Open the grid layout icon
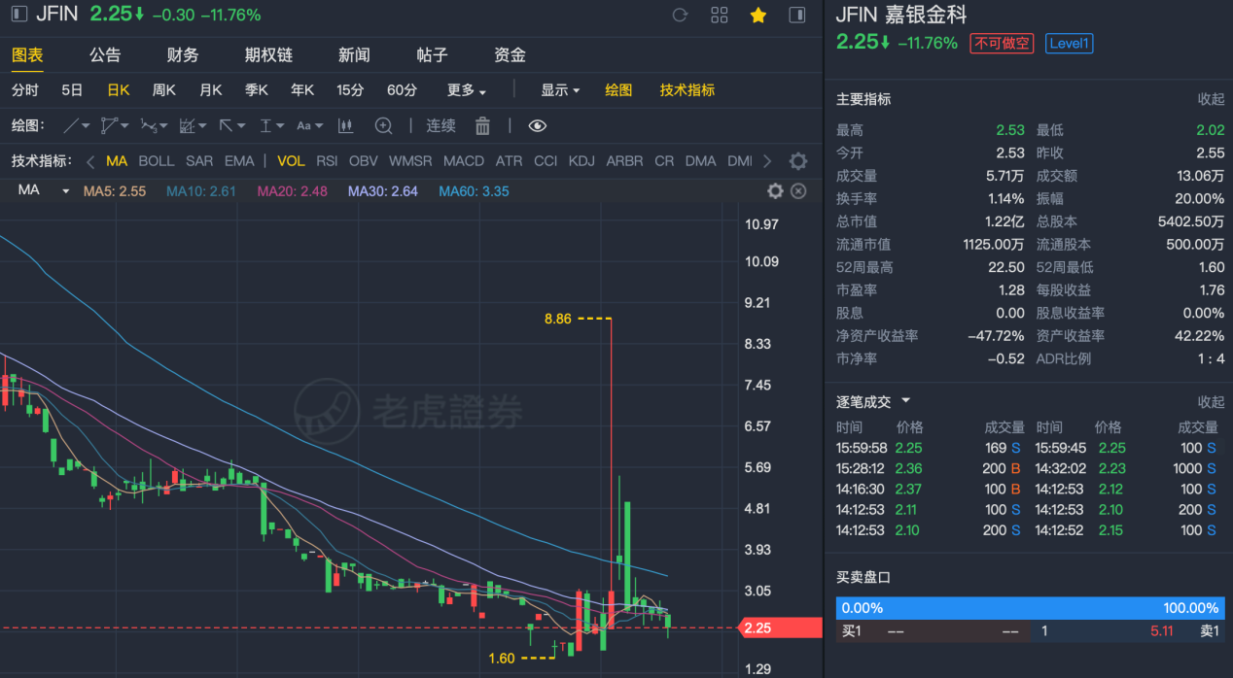Image resolution: width=1233 pixels, height=678 pixels. pos(720,15)
